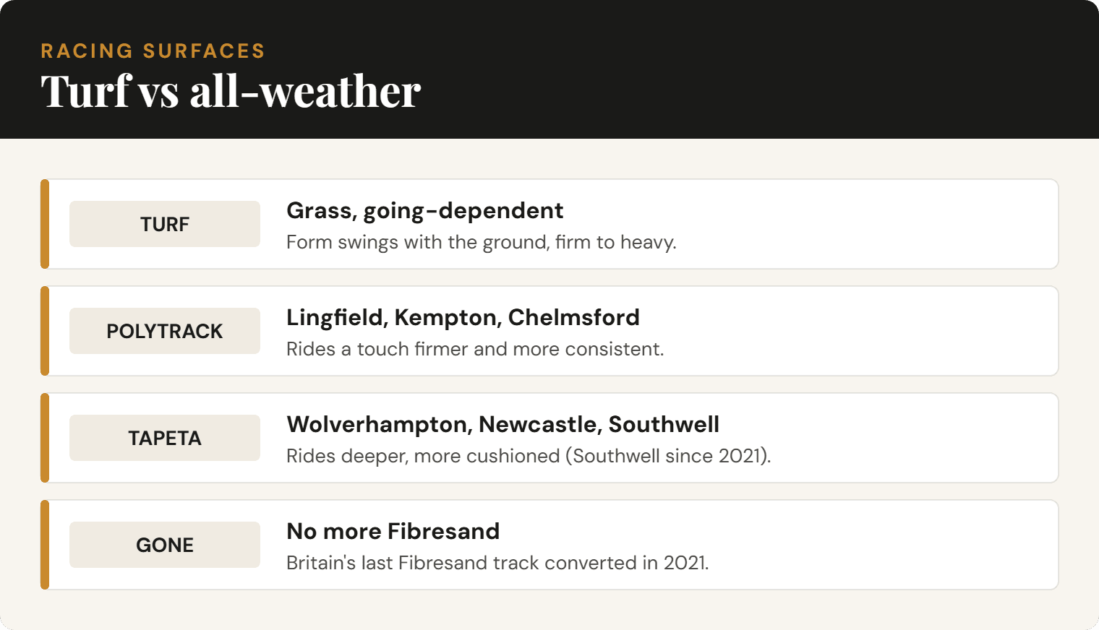Click the 'No more Fibresand' heading

pos(393,531)
